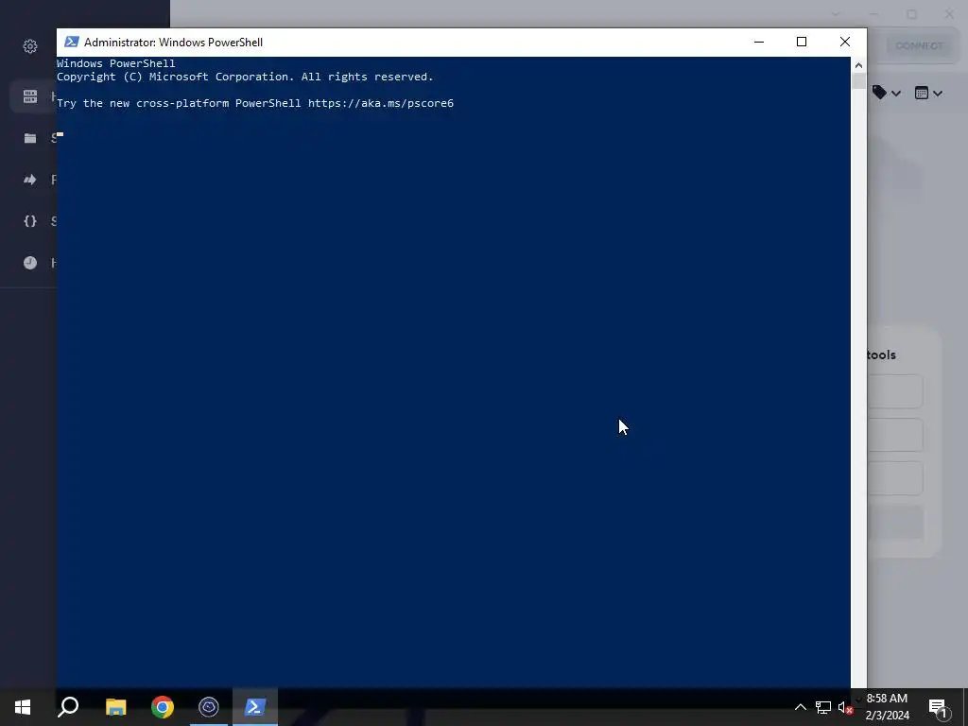Image resolution: width=968 pixels, height=726 pixels.
Task: Open the taskbar search icon
Action: 68,707
